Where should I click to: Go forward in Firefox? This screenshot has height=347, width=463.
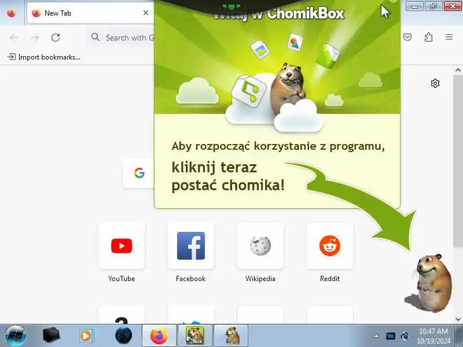pyautogui.click(x=35, y=38)
